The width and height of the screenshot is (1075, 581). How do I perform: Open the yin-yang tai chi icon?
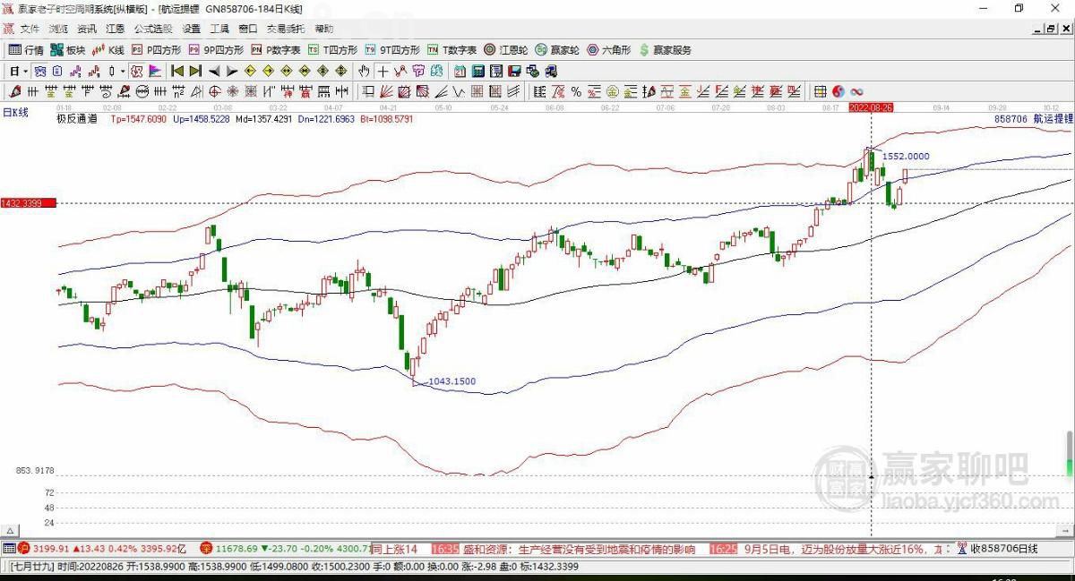coord(838,91)
